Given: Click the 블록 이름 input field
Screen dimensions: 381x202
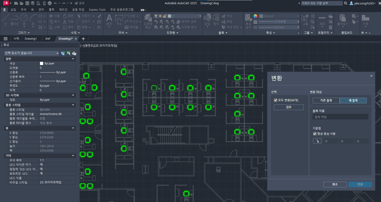Looking at the screenshot, I should click(340, 117).
